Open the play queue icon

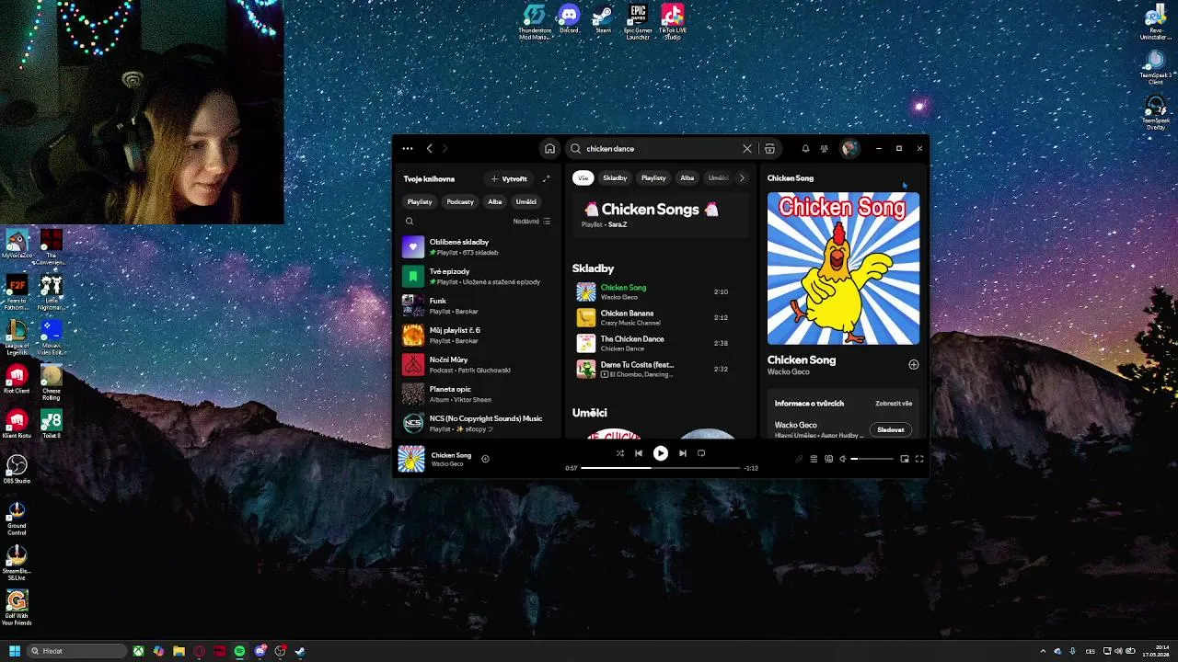click(x=814, y=459)
